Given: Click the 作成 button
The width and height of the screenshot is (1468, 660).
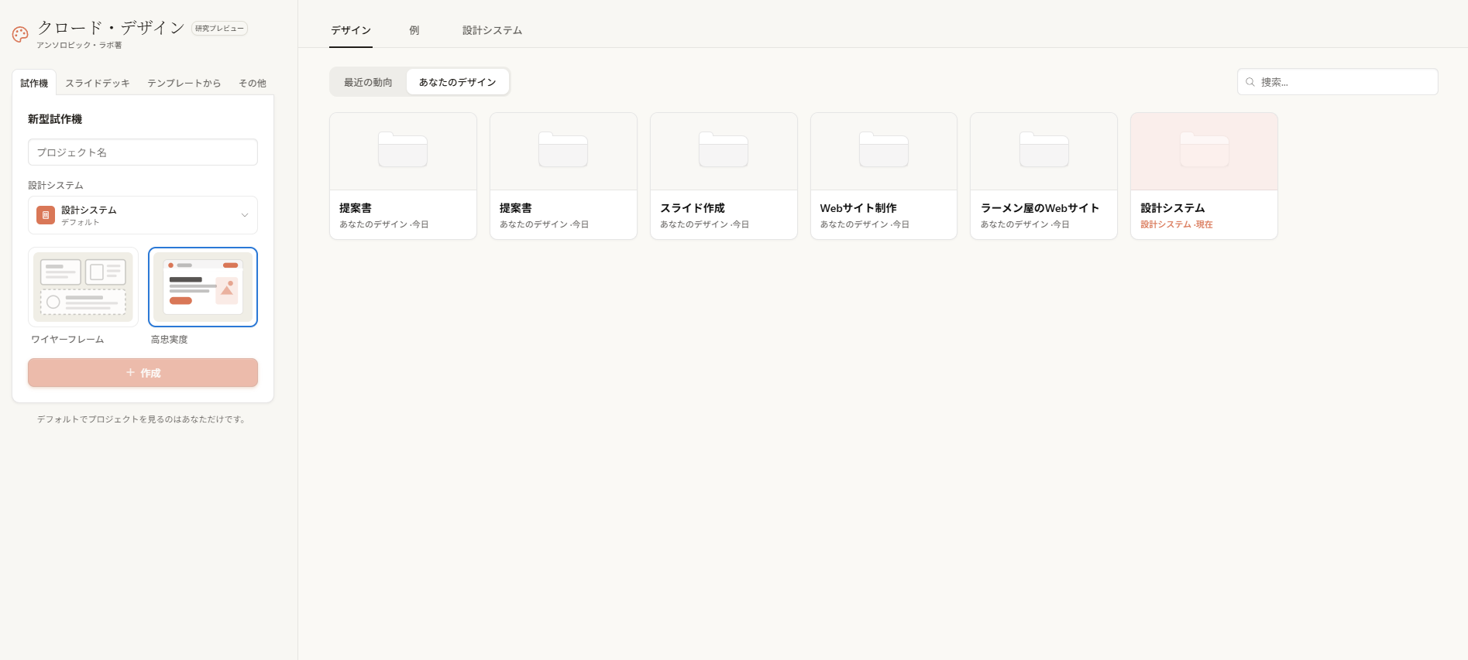Looking at the screenshot, I should coord(143,373).
